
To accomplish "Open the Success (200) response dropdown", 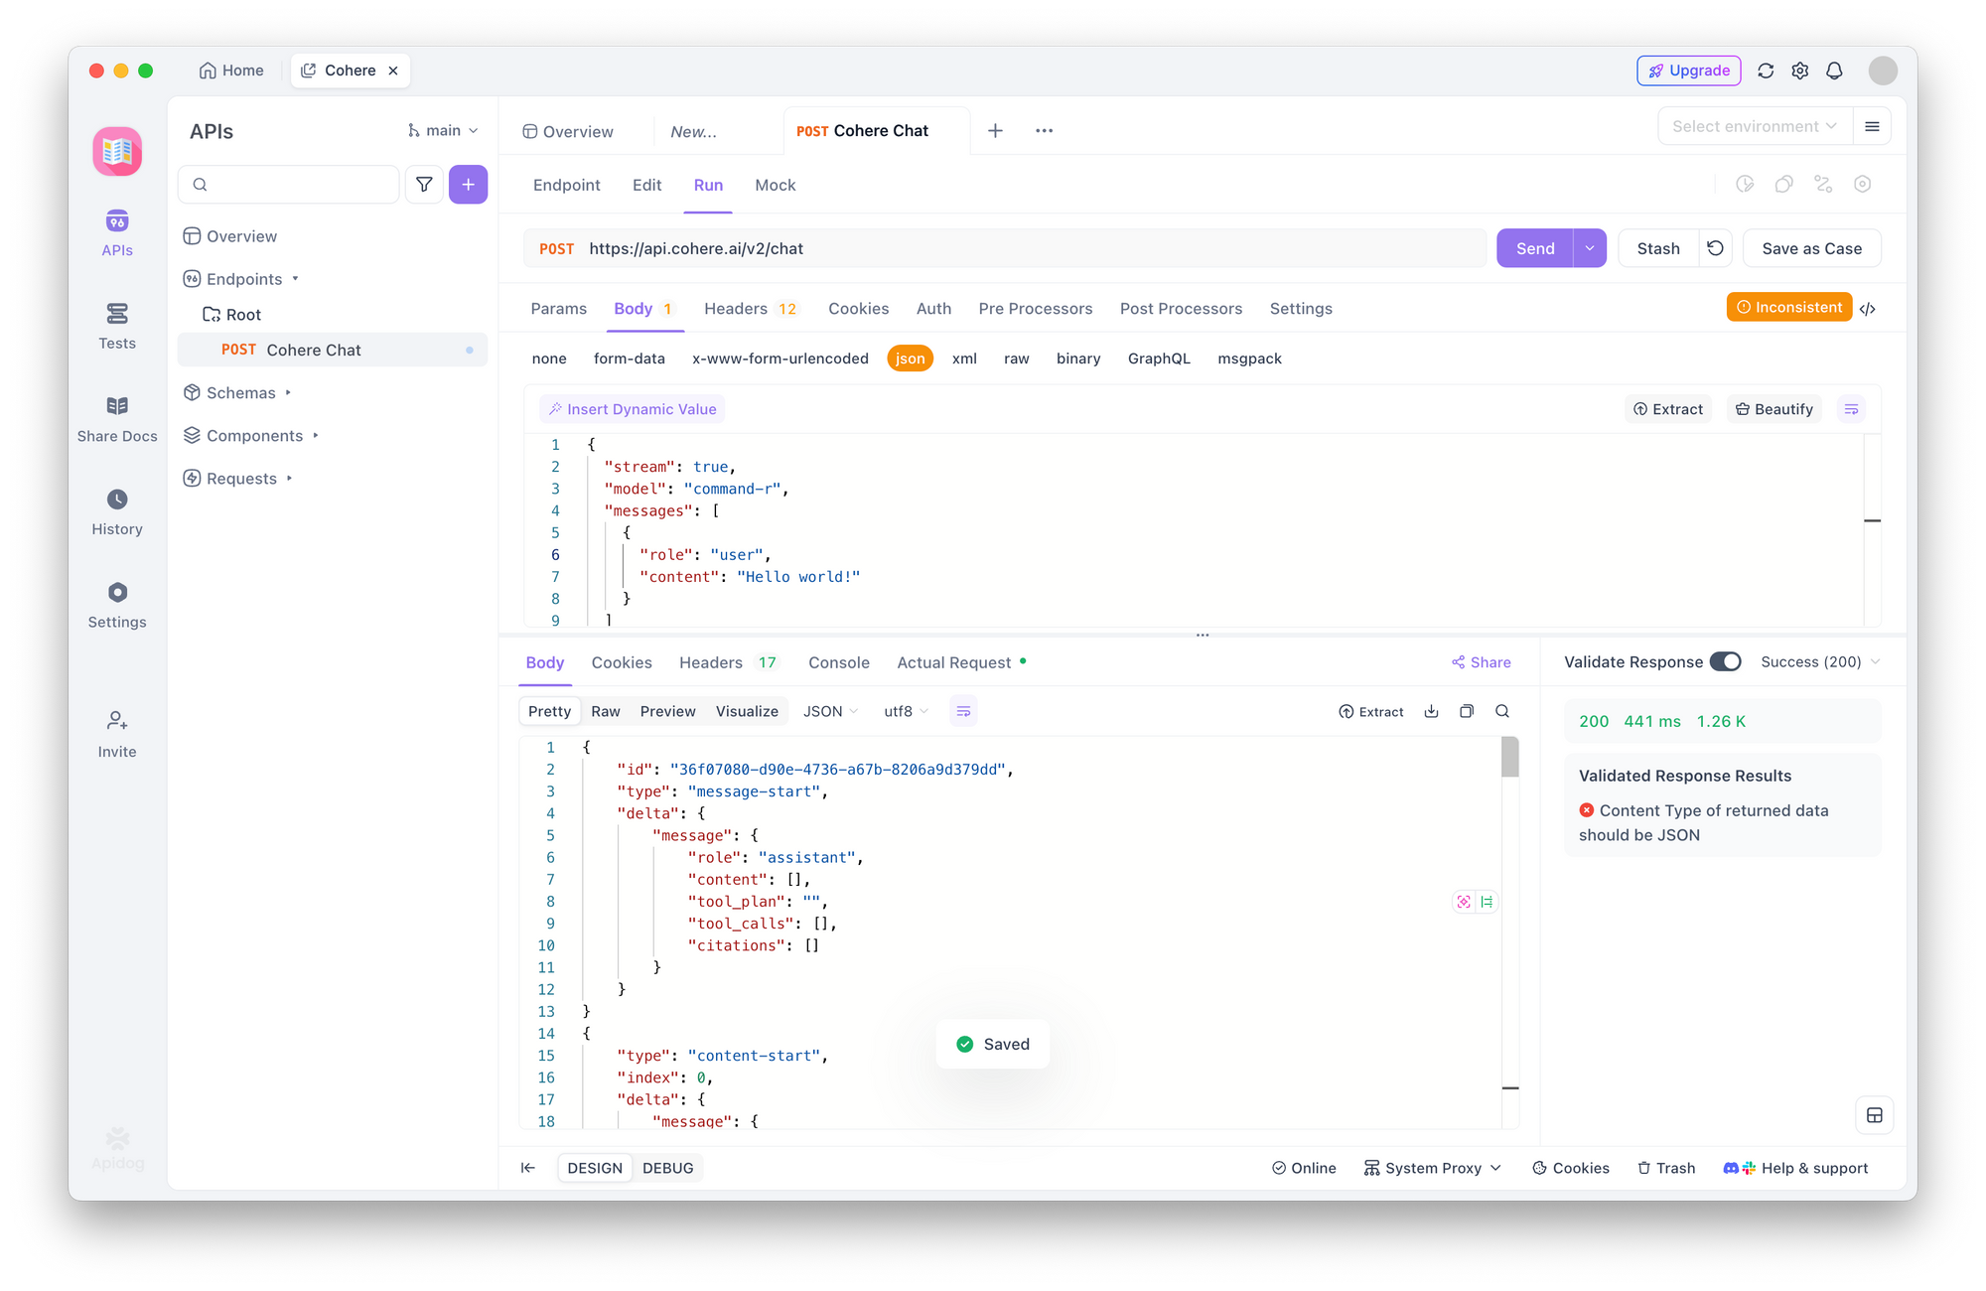I will [1820, 661].
